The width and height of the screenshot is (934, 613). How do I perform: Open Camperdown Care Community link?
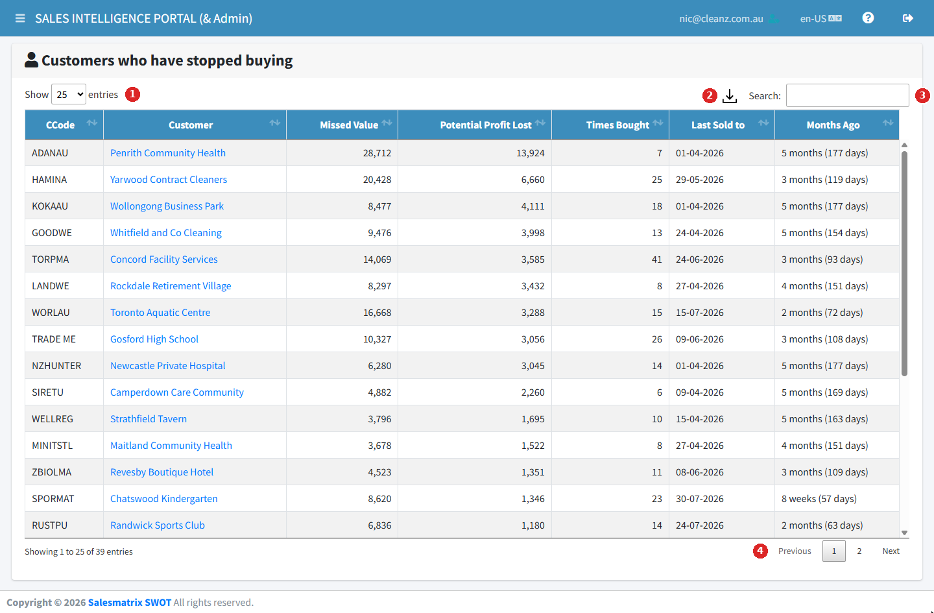click(x=177, y=392)
